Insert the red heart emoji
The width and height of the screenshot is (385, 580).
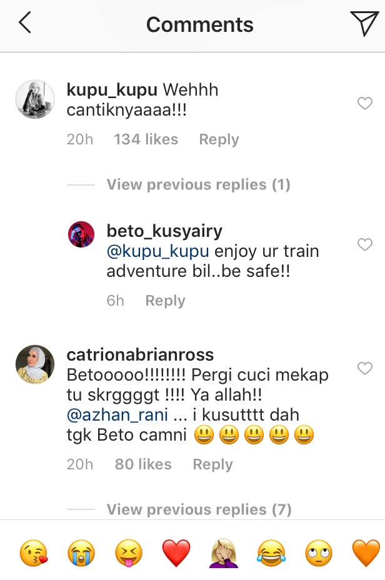click(x=176, y=553)
